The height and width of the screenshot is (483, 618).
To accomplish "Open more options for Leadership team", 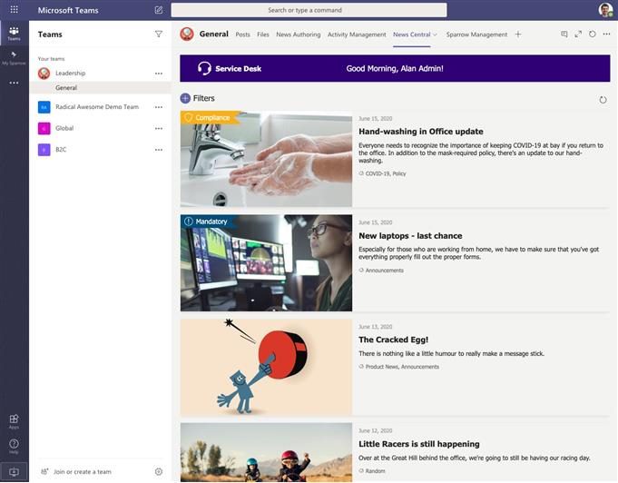I will pyautogui.click(x=159, y=74).
